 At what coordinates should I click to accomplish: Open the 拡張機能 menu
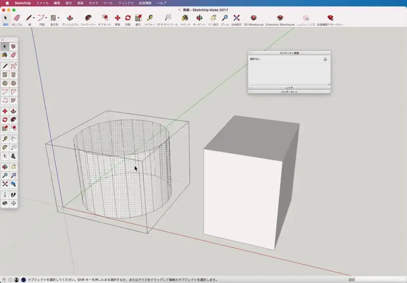[x=145, y=3]
